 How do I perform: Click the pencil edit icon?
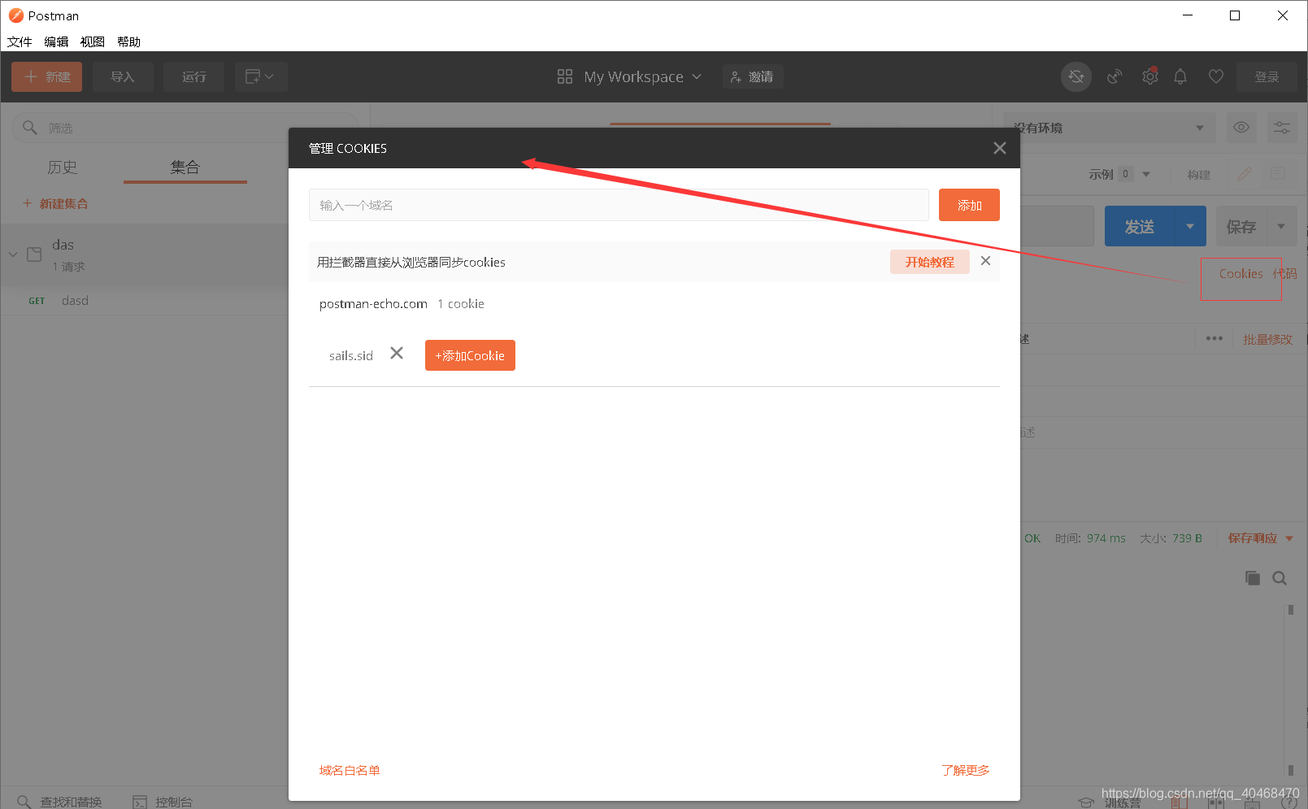pyautogui.click(x=1244, y=174)
